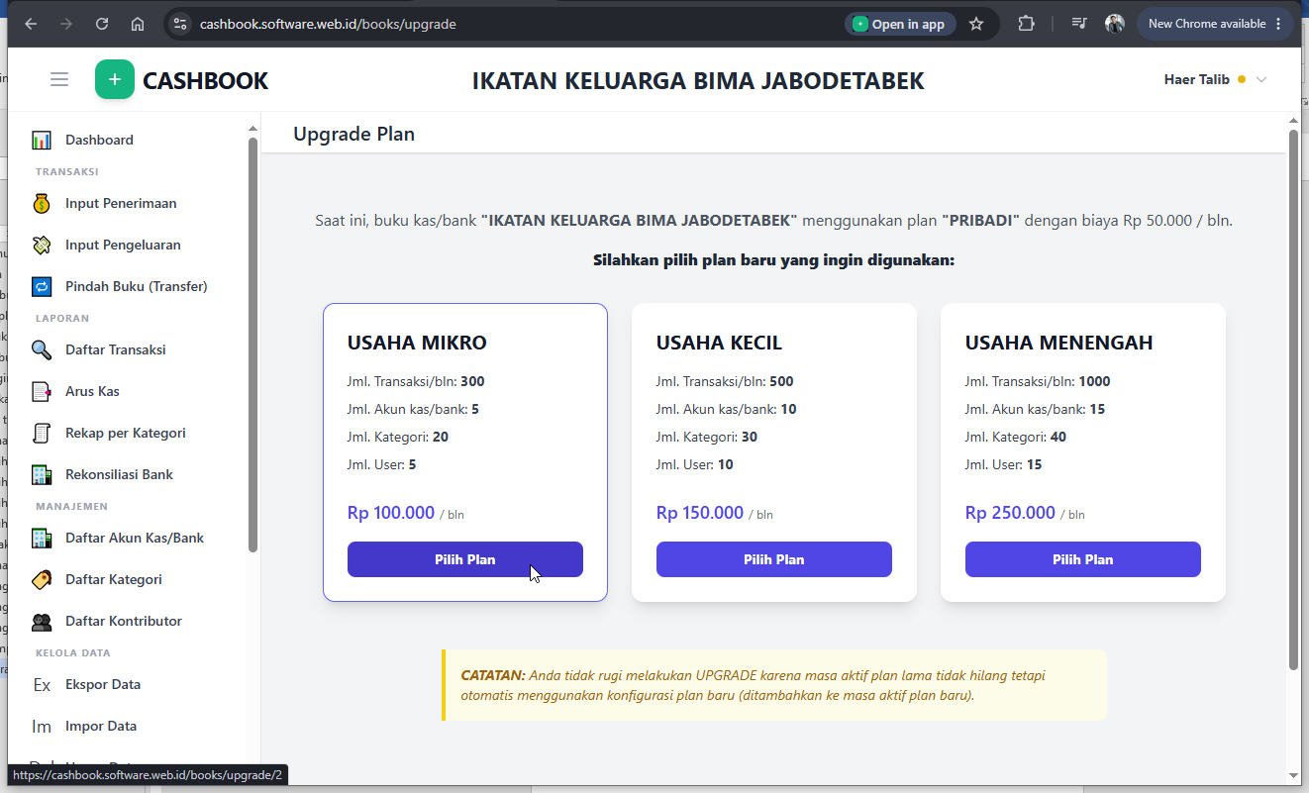Click the Daftar Akun Kas/Bank building icon
Image resolution: width=1309 pixels, height=793 pixels.
click(42, 538)
